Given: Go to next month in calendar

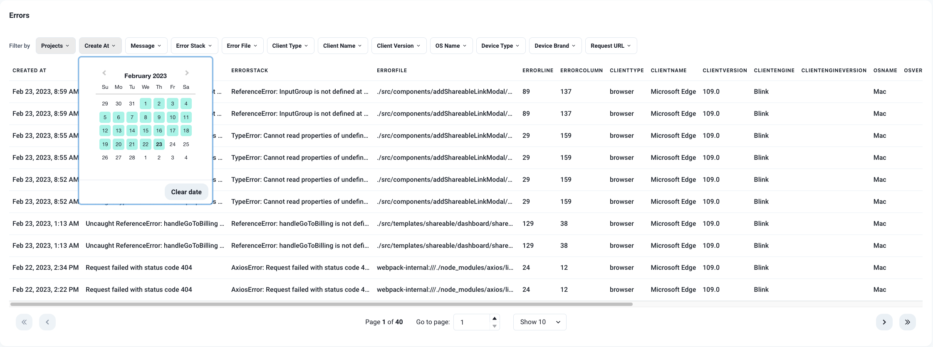Looking at the screenshot, I should pos(187,73).
